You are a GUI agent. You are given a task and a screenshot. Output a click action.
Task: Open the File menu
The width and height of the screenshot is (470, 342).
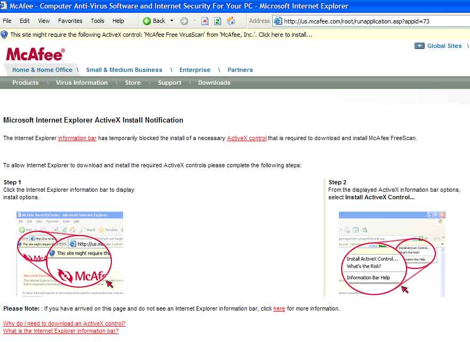(x=7, y=21)
